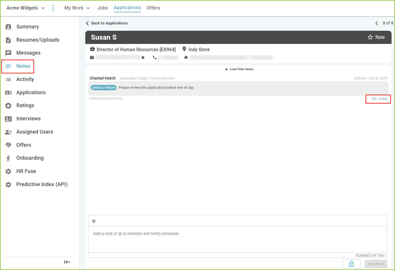Select the Offers handshake icon
Image resolution: width=395 pixels, height=270 pixels.
[x=8, y=145]
